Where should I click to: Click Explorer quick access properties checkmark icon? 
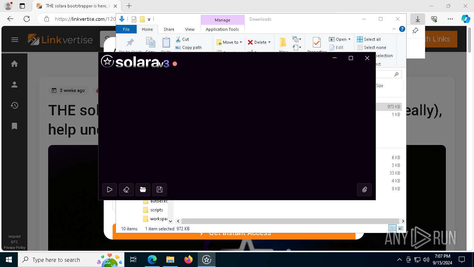(x=134, y=19)
